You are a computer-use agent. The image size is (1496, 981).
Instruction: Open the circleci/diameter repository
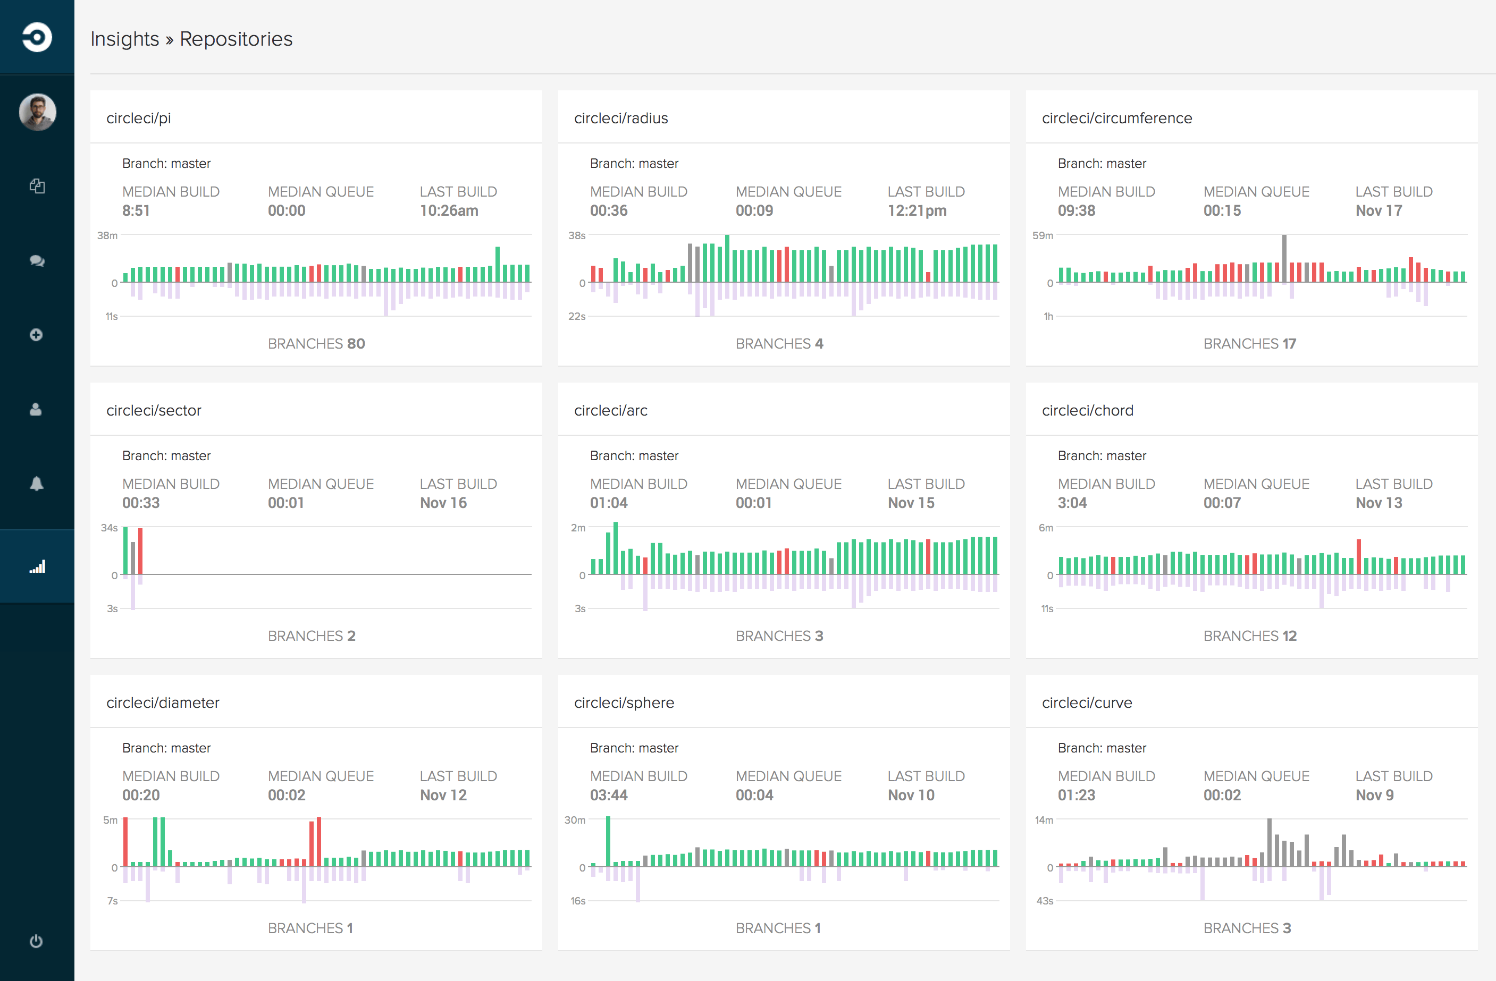(163, 703)
